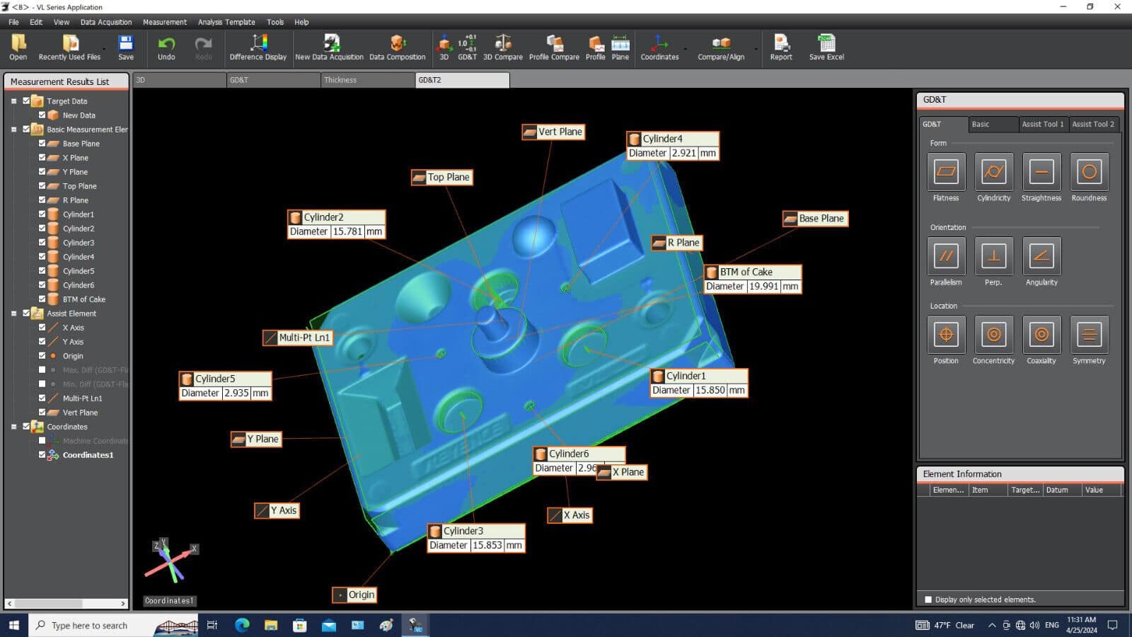Image resolution: width=1132 pixels, height=637 pixels.
Task: Select the Flatness GD&T tool
Action: tap(945, 172)
